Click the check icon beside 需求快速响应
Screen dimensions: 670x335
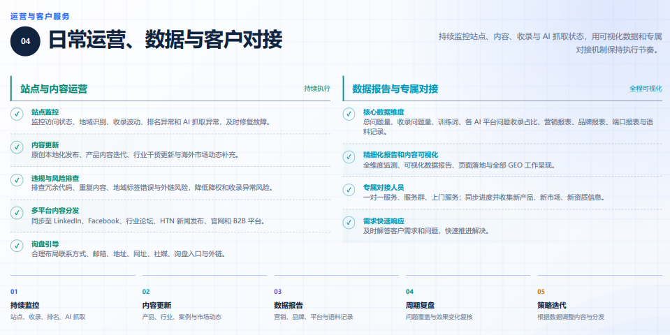tap(349, 223)
